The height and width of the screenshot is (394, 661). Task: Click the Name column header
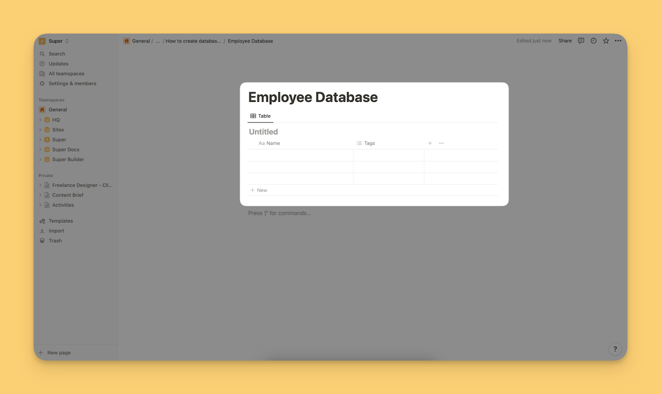coord(269,144)
